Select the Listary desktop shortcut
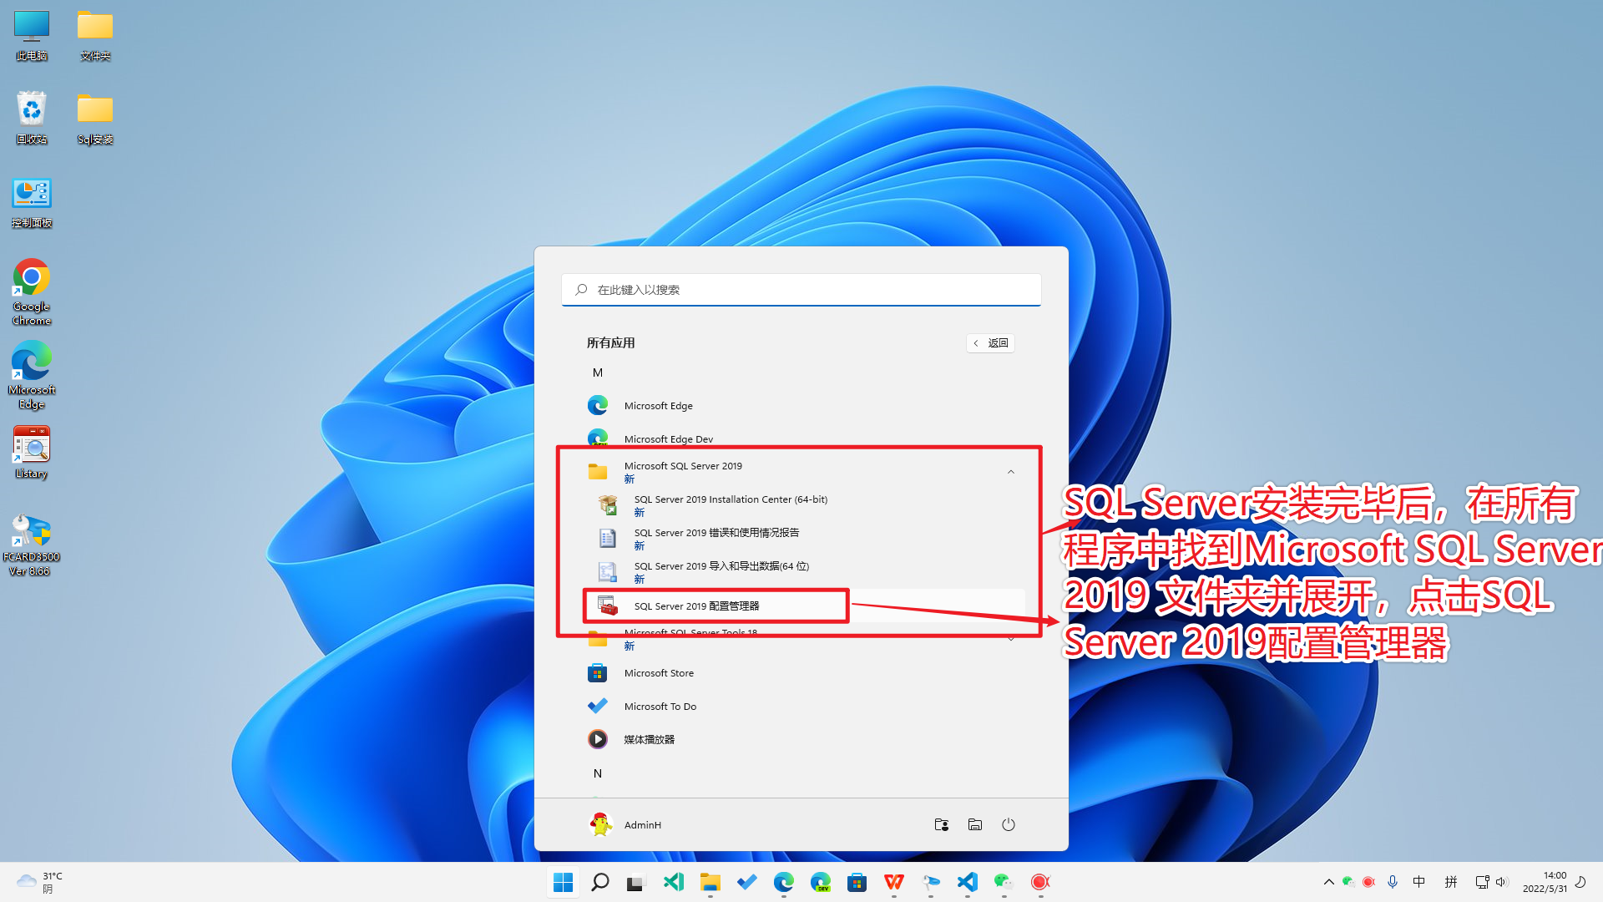Image resolution: width=1603 pixels, height=902 pixels. coord(32,453)
